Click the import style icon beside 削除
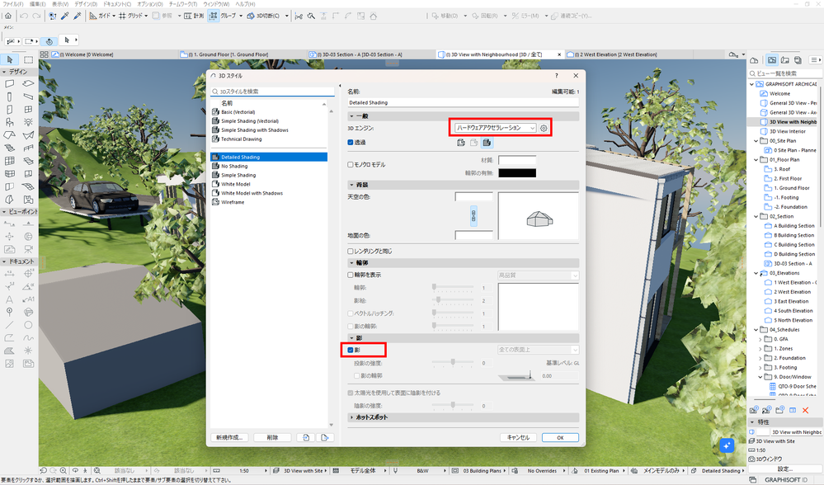The height and width of the screenshot is (485, 824). coord(306,437)
